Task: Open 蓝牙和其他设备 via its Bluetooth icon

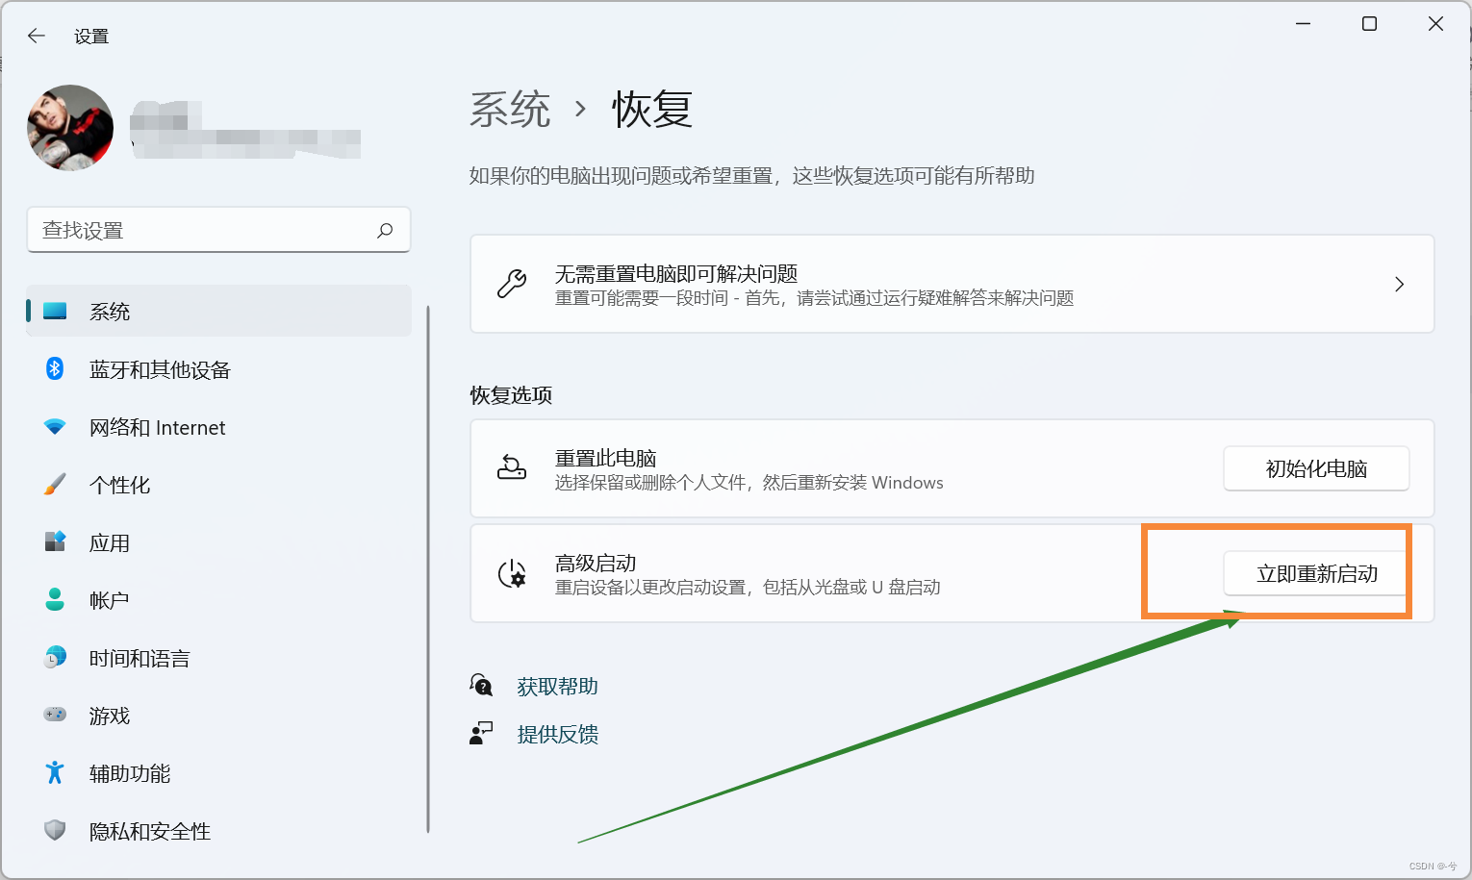Action: click(55, 368)
